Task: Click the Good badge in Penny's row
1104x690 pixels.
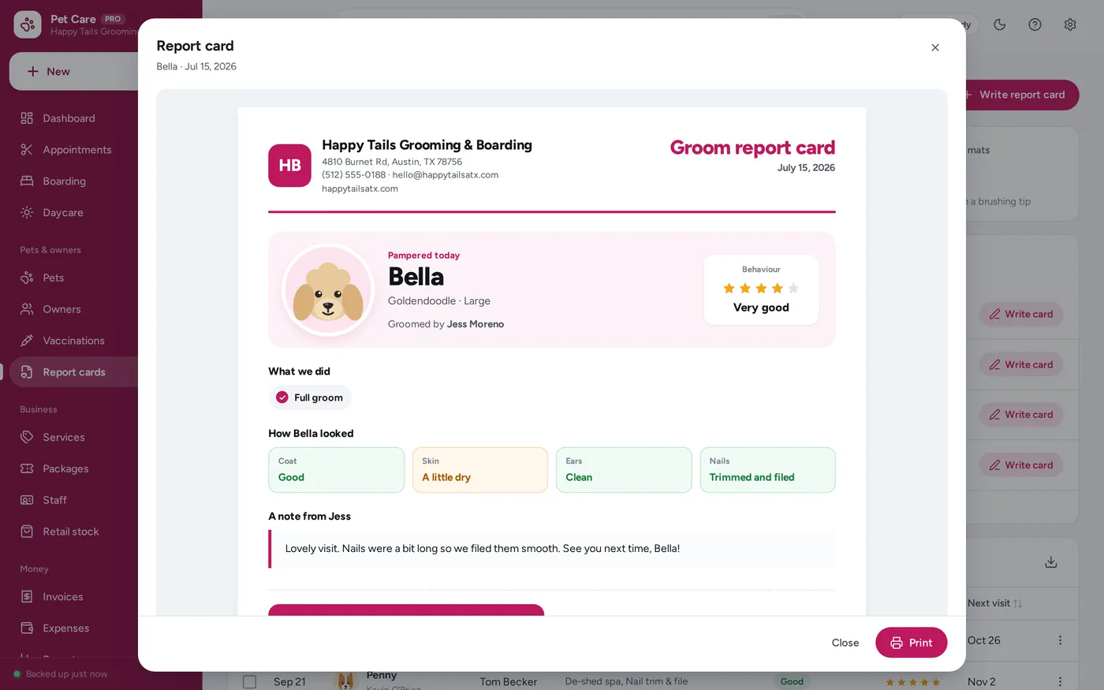Action: click(792, 681)
